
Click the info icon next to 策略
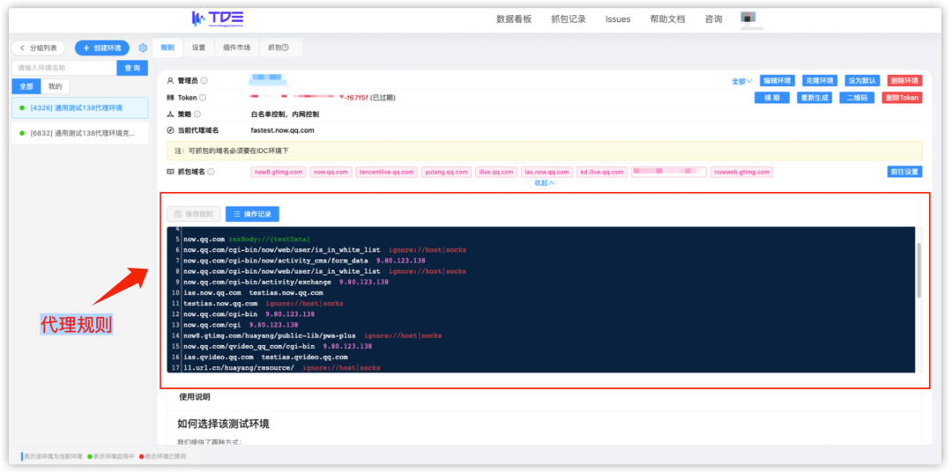[x=197, y=114]
